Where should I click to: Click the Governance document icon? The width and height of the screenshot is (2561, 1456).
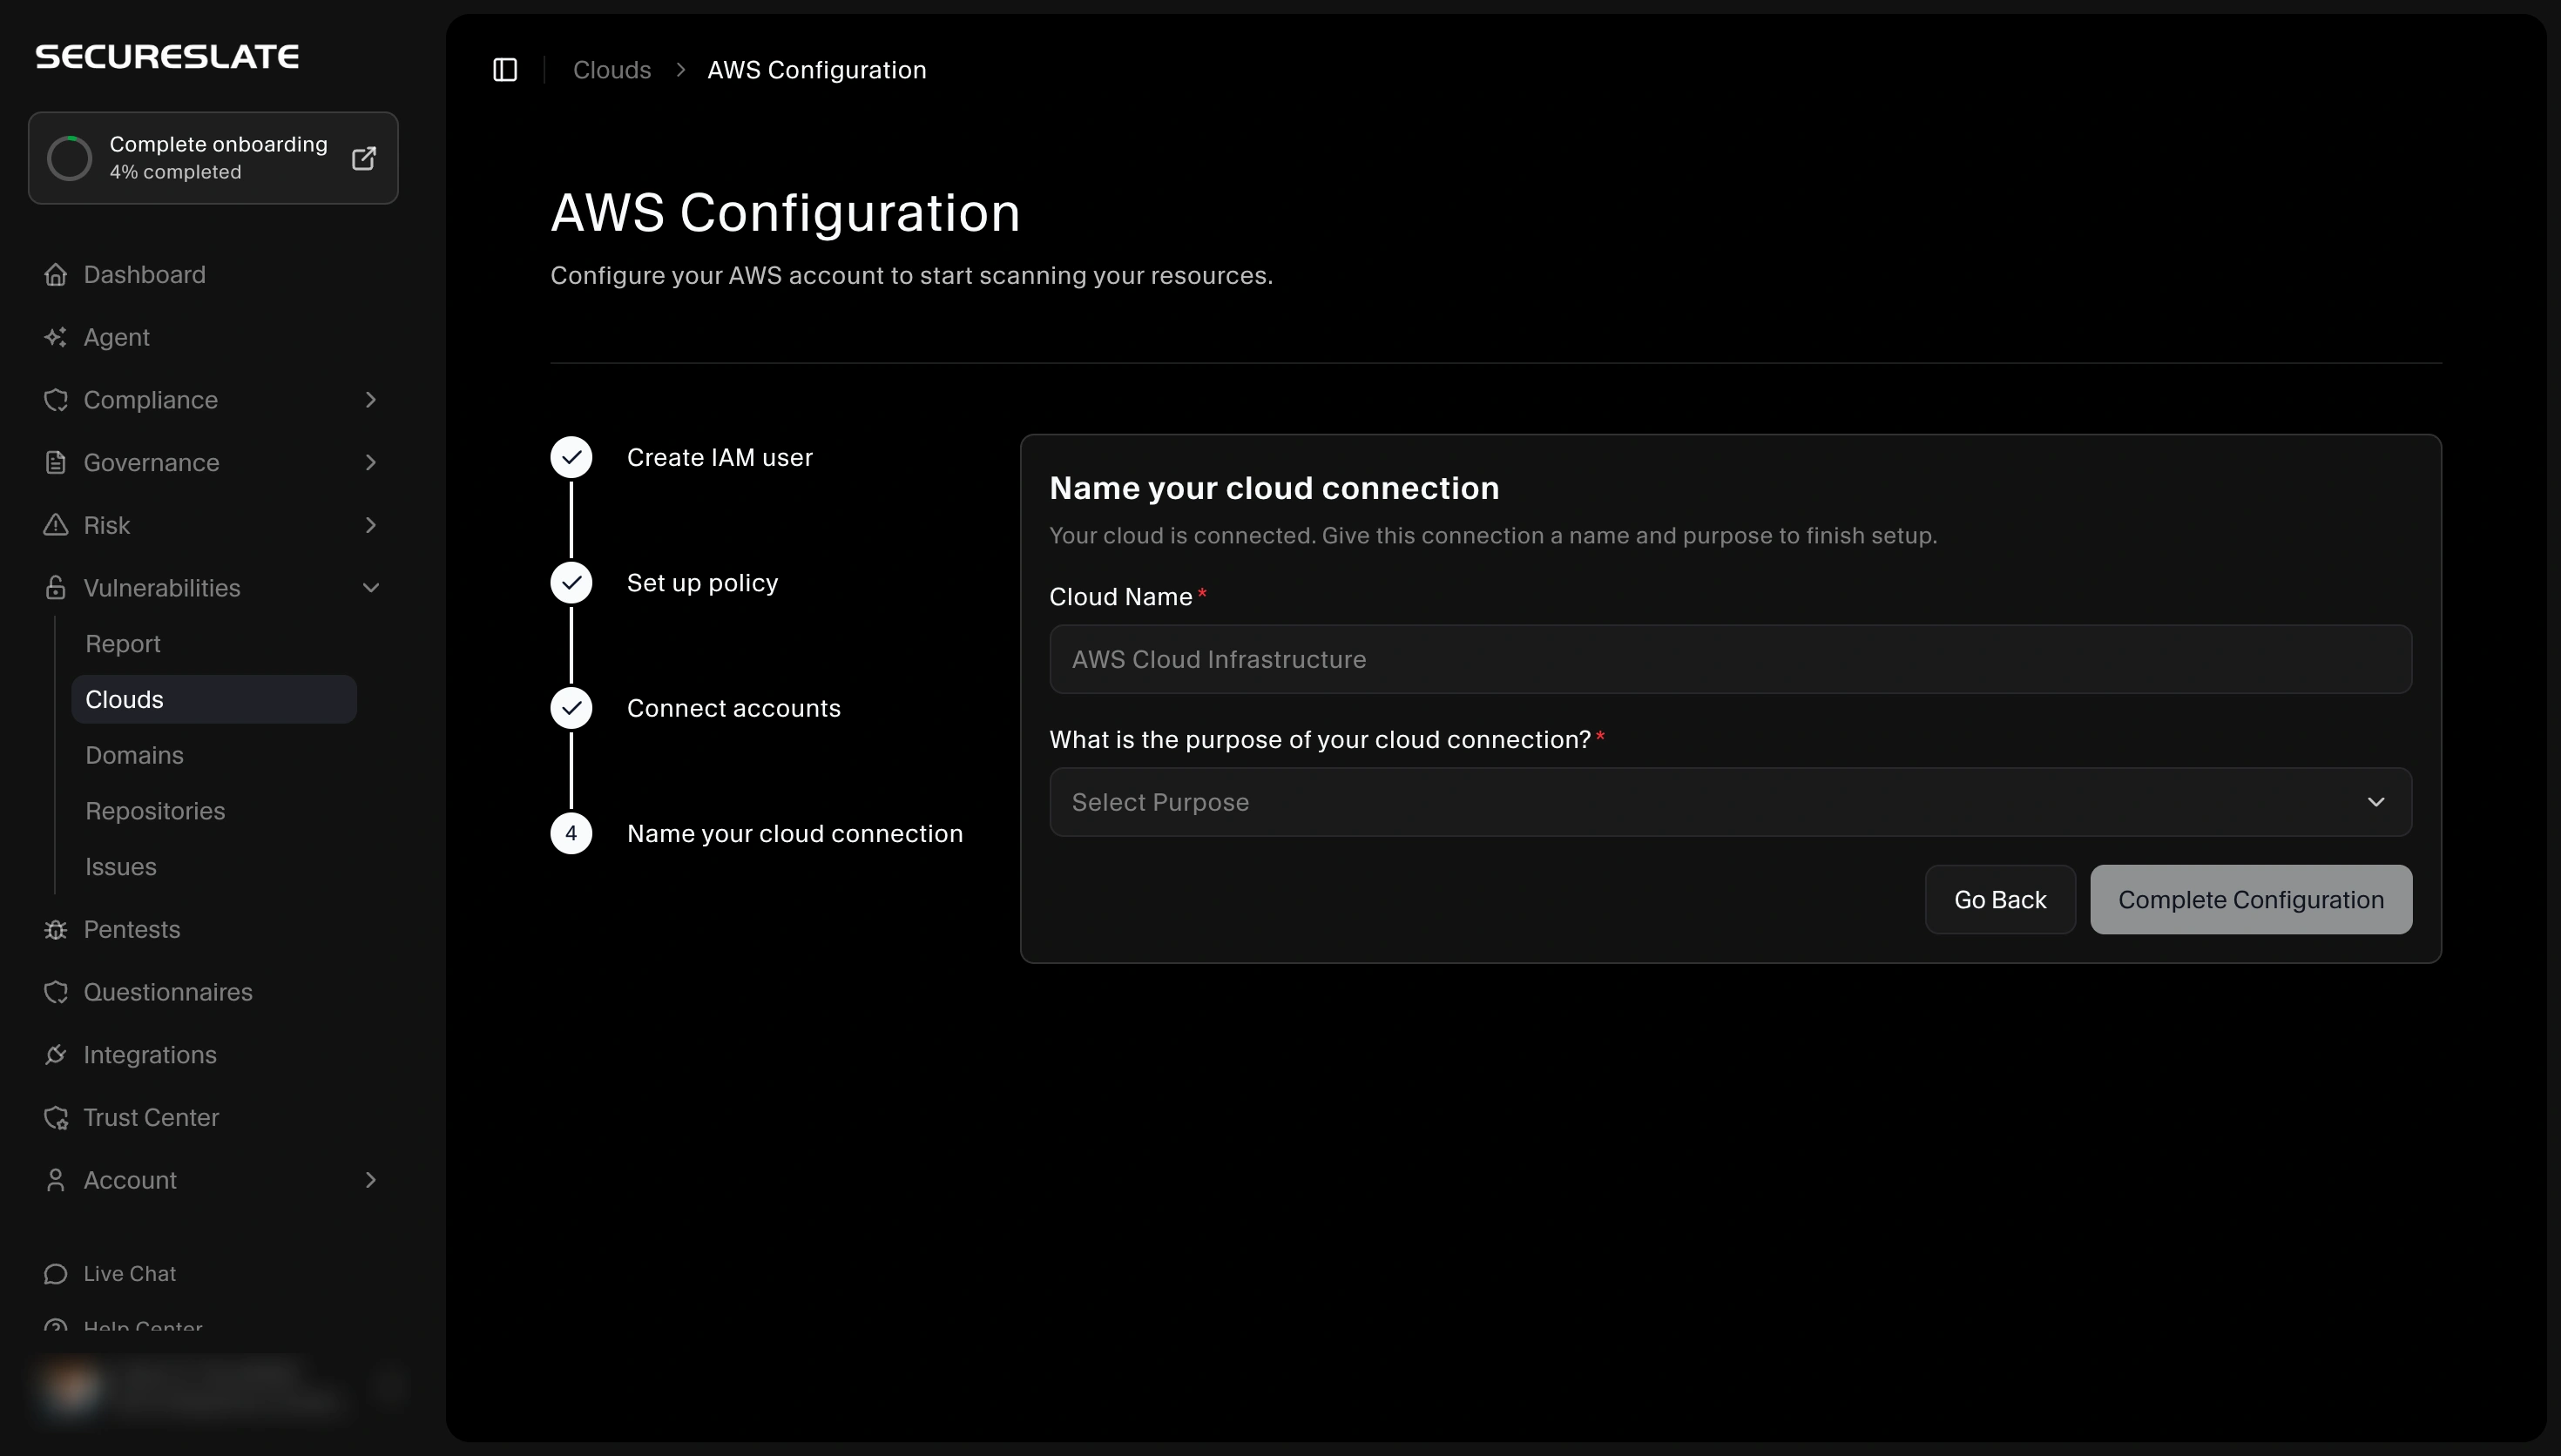click(56, 462)
